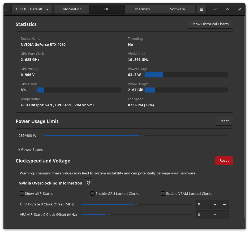Enable GPU Locked Clocks

pyautogui.click(x=92, y=194)
